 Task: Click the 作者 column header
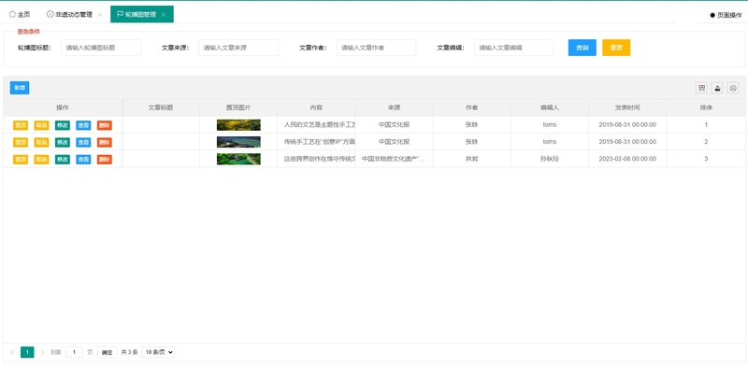[472, 107]
